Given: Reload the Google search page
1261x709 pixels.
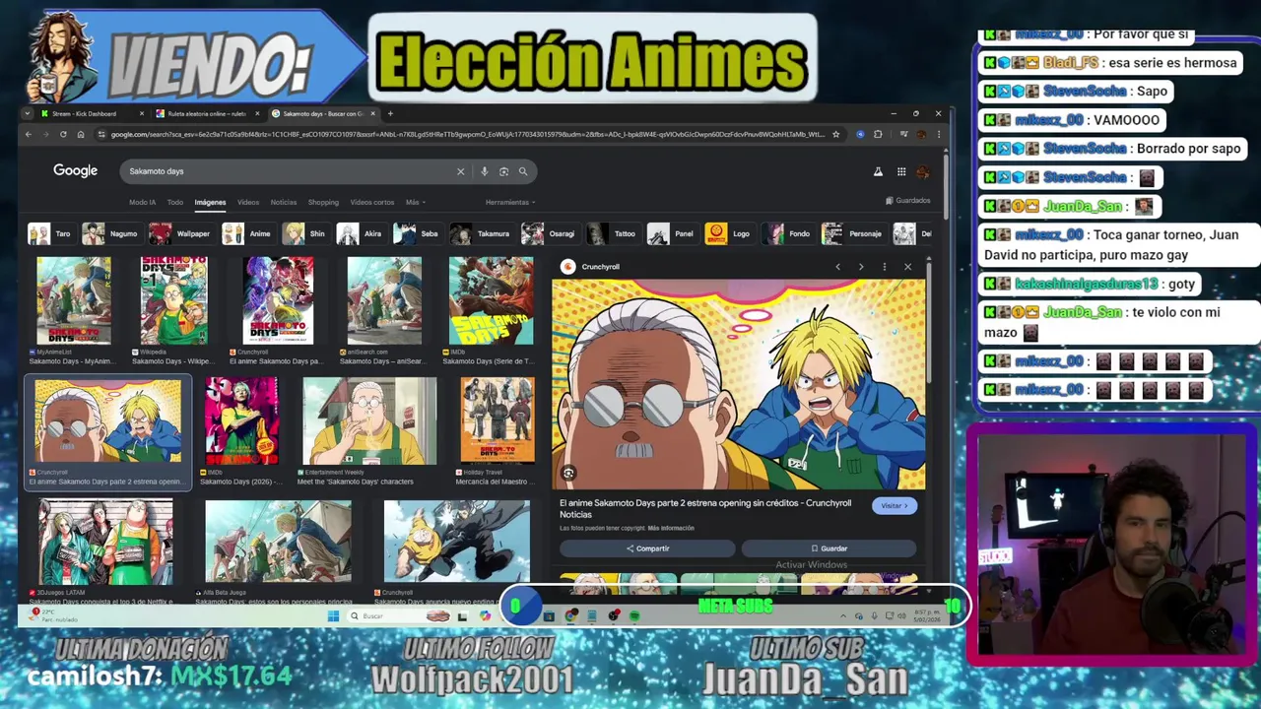Looking at the screenshot, I should [63, 134].
